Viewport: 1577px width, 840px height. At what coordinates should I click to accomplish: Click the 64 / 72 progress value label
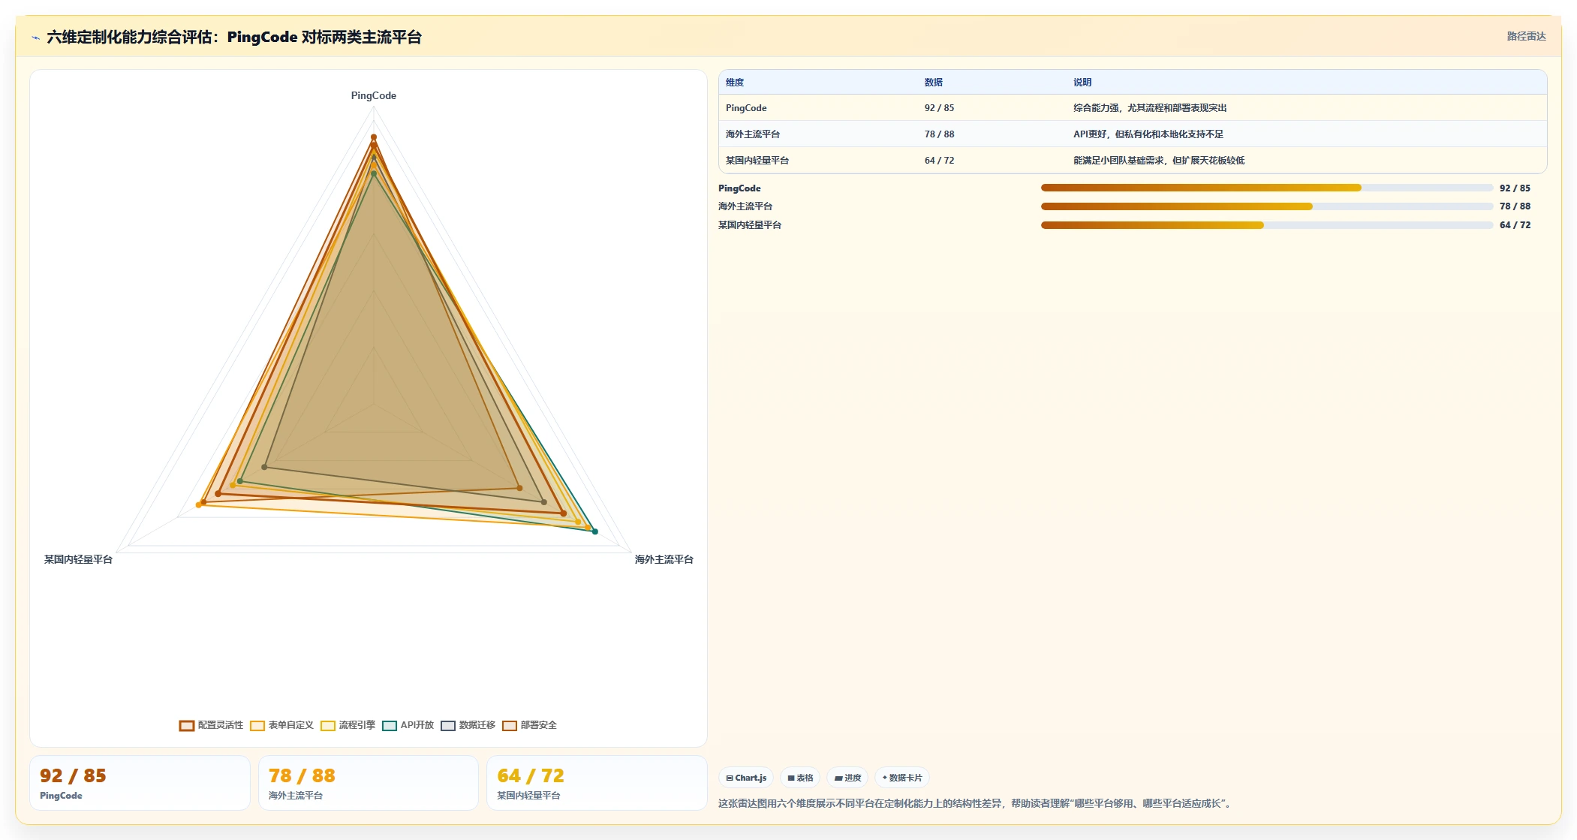point(1515,225)
